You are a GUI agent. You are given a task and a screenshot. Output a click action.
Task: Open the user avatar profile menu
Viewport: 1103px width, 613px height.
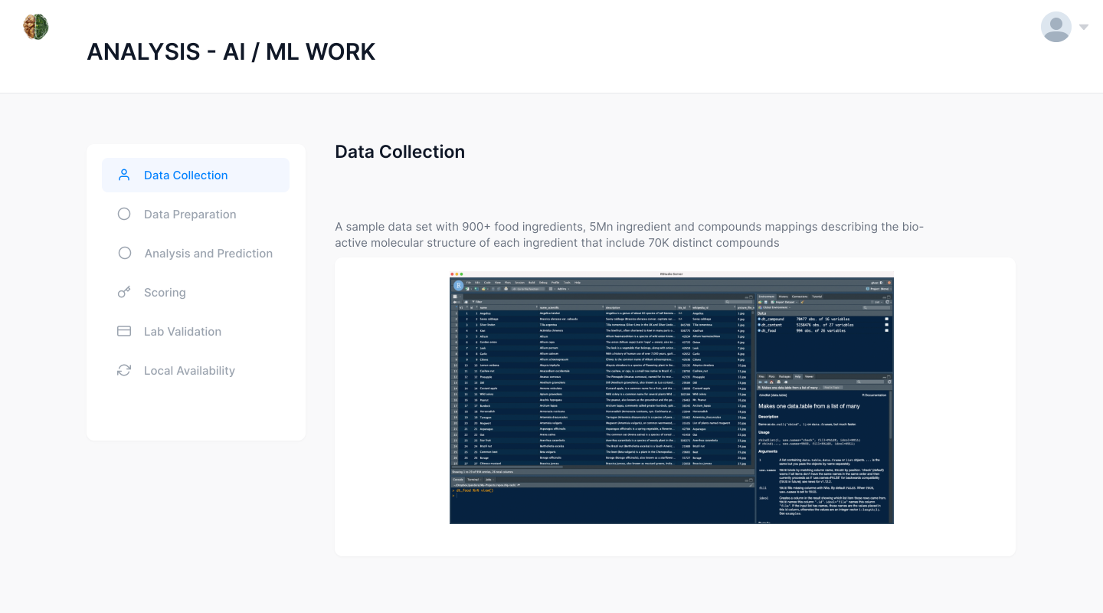(x=1056, y=27)
